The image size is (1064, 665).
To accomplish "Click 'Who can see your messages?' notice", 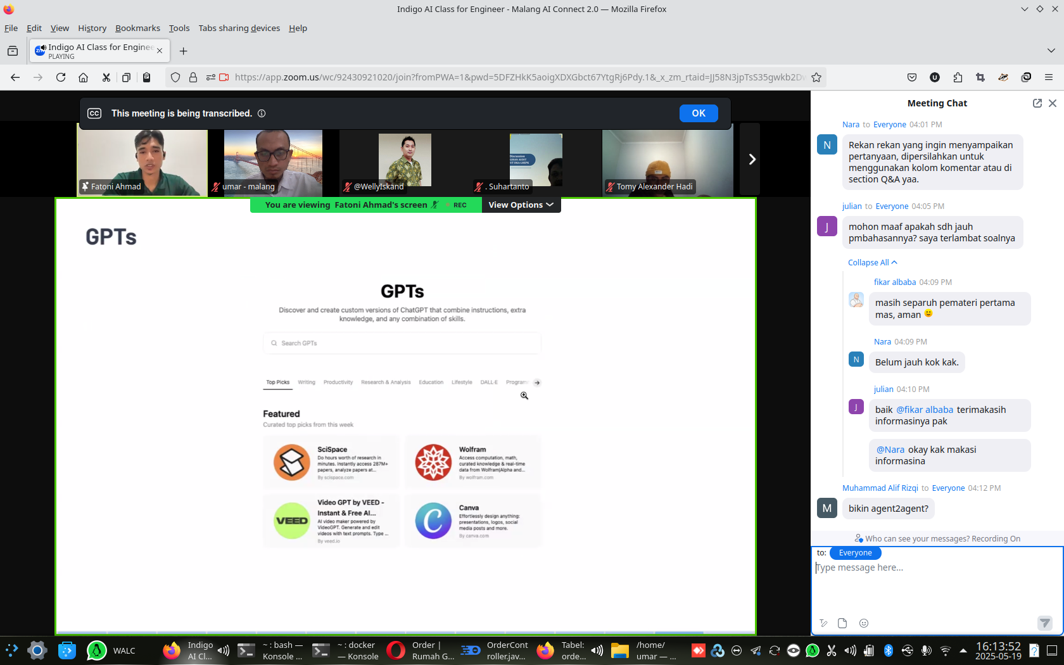I will tap(937, 538).
